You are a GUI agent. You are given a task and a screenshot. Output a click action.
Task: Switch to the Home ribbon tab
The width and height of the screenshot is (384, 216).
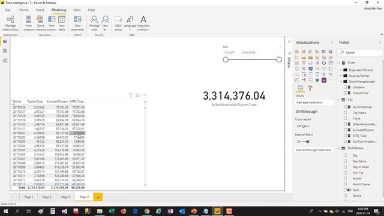point(24,10)
